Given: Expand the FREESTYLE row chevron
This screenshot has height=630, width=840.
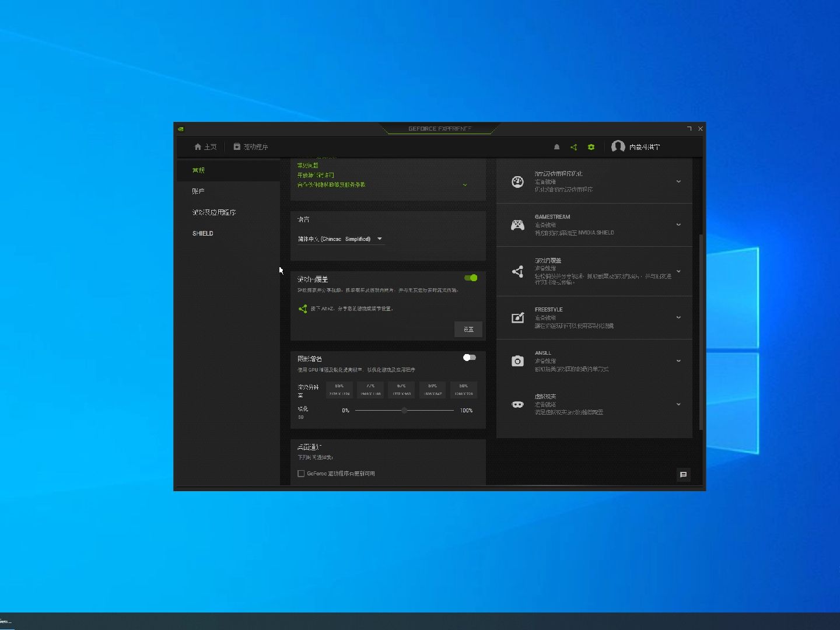Looking at the screenshot, I should tap(678, 317).
